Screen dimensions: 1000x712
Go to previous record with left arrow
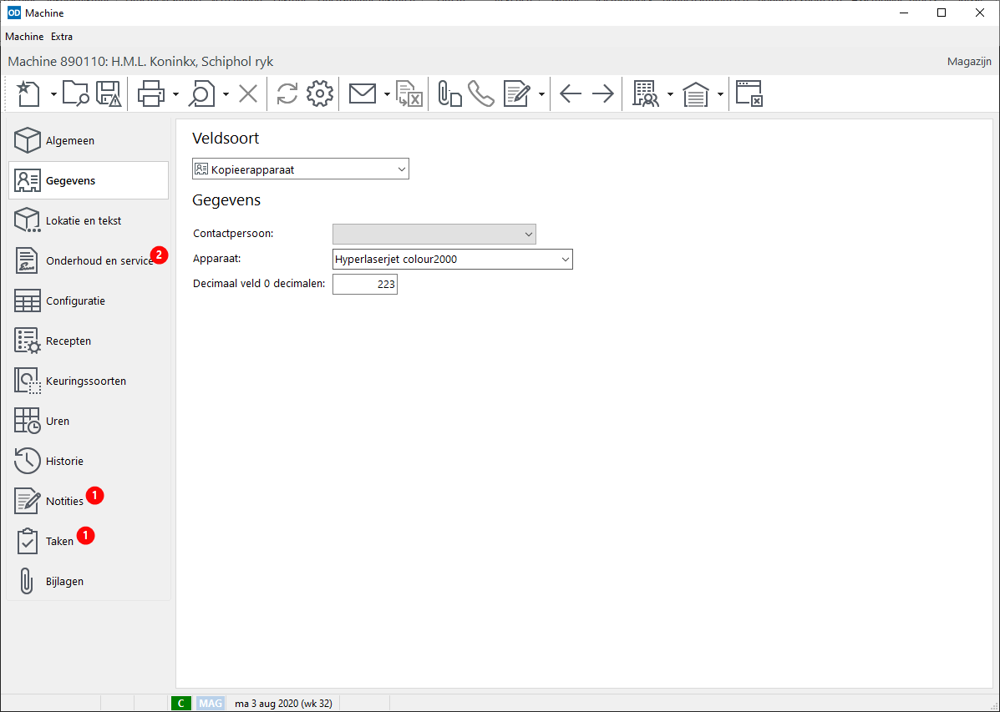(571, 94)
